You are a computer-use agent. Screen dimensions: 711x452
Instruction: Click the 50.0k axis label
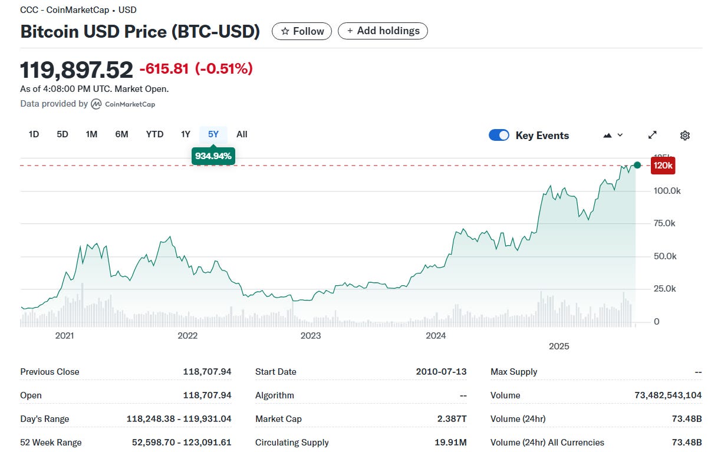664,256
